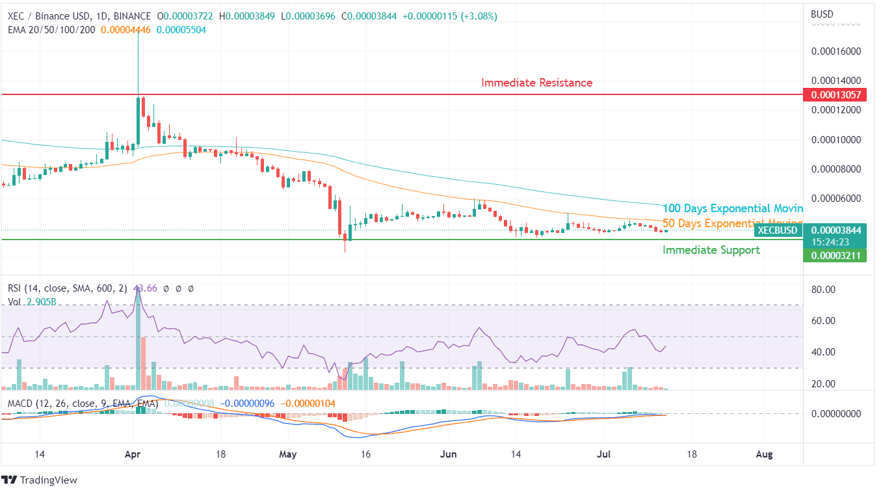The image size is (883, 494).
Task: Click the orange signal value −0.00000104
Action: (x=308, y=404)
